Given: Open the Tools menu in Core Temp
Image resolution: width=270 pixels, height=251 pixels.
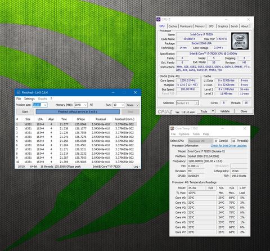Looking at the screenshot, I should (x=196, y=134).
